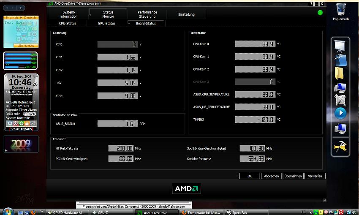Click the DE language indicator in the taskbar

pyautogui.click(x=303, y=212)
